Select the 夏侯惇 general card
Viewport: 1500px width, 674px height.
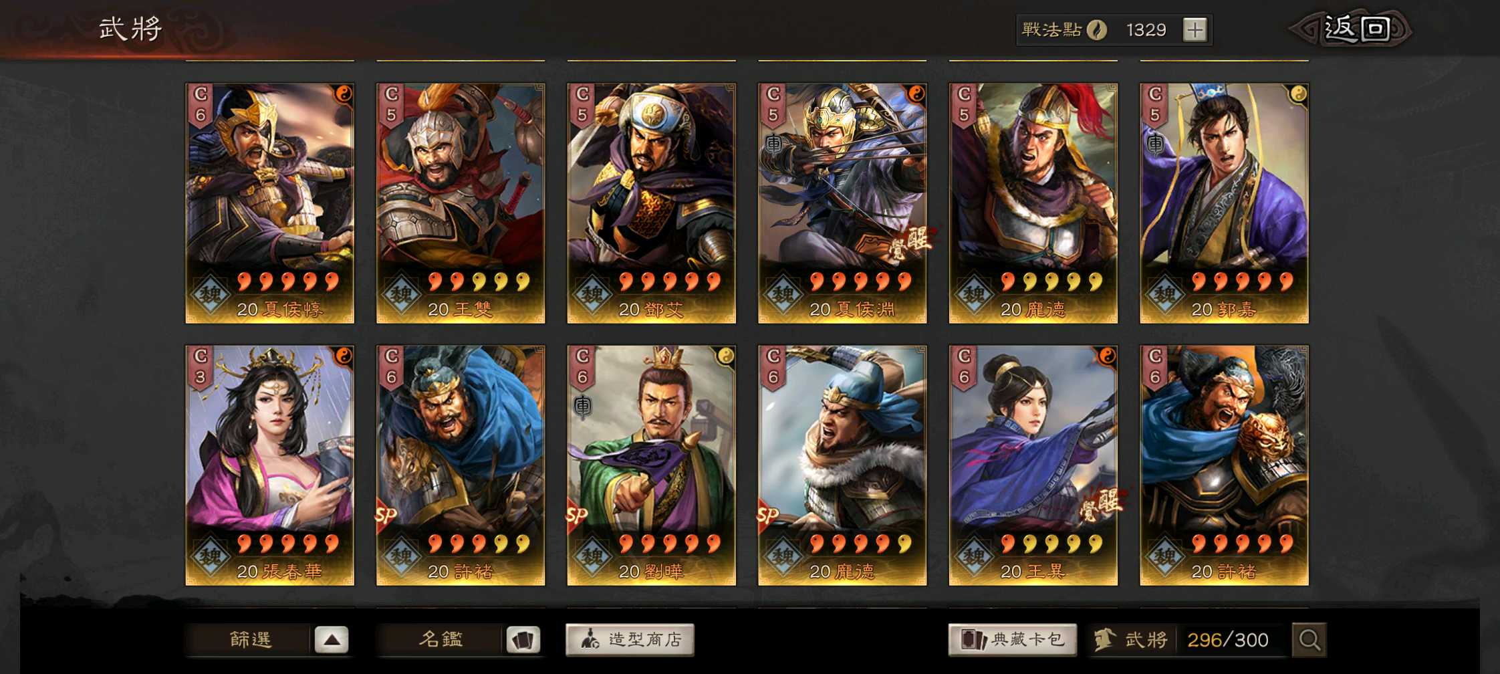pos(269,203)
